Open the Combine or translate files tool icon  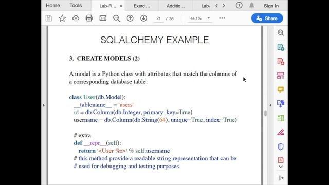click(x=281, y=104)
